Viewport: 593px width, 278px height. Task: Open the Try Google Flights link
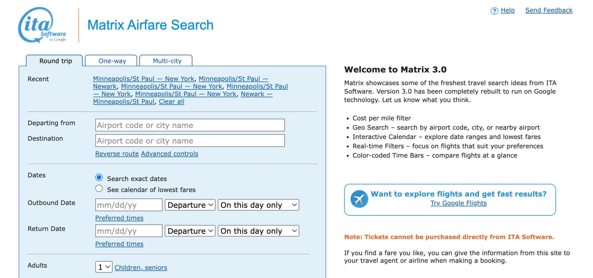click(x=458, y=203)
